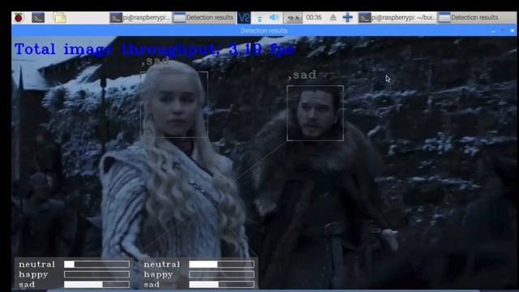Click the left panel happy bar
519x292 pixels.
pyautogui.click(x=97, y=274)
